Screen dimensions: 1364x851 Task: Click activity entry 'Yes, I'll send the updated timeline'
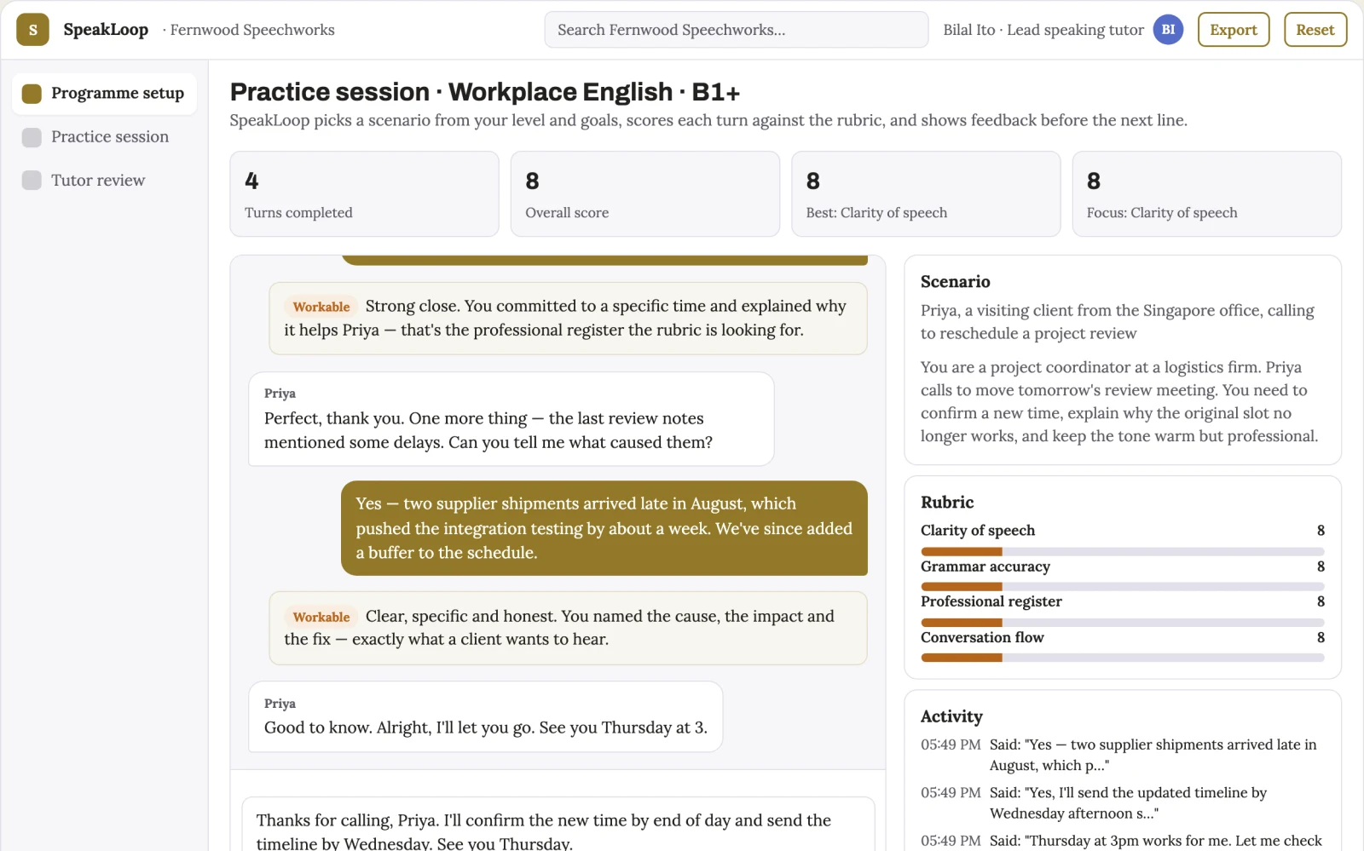coord(1123,802)
